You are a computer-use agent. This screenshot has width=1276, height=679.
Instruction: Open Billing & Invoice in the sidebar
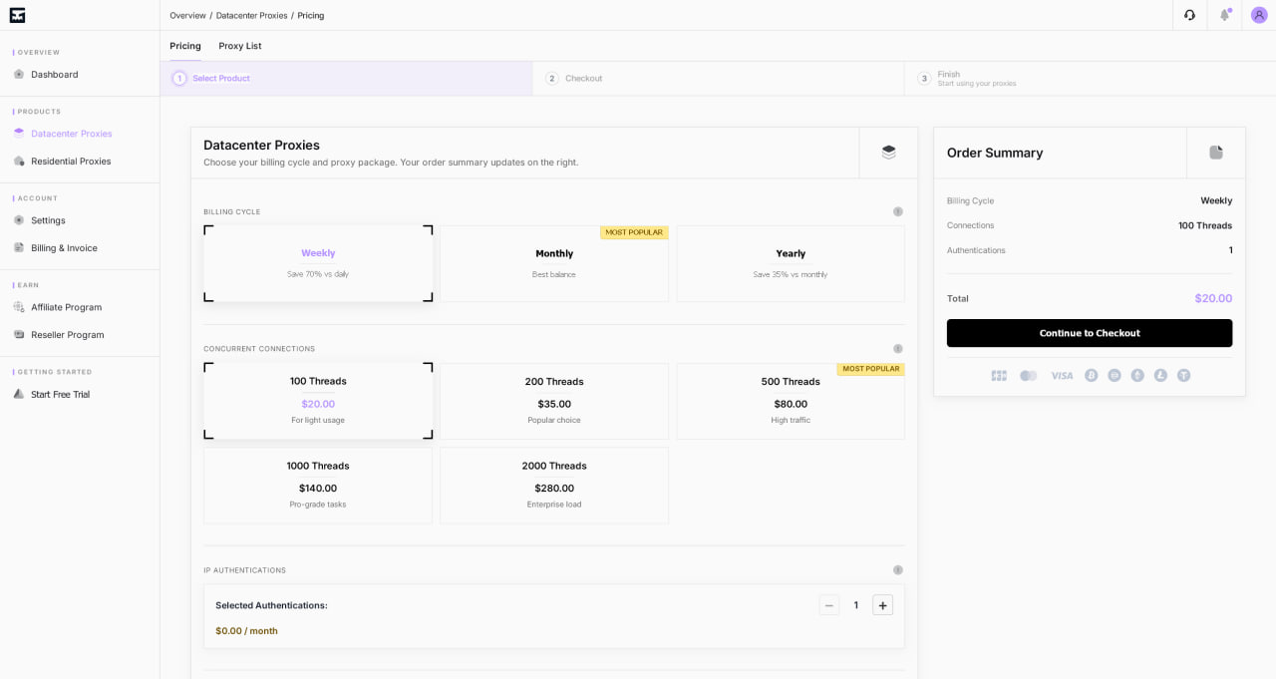pos(64,247)
